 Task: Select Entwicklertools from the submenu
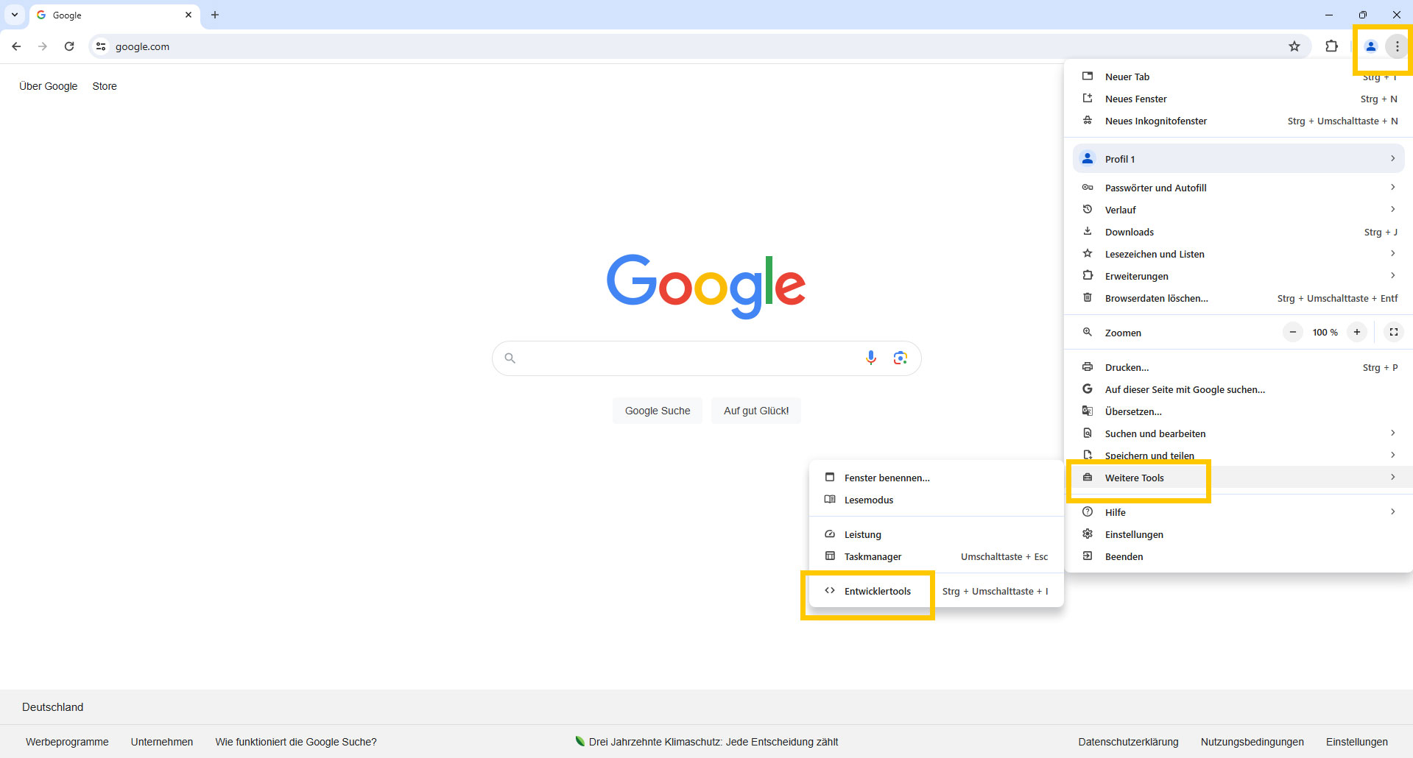point(877,591)
